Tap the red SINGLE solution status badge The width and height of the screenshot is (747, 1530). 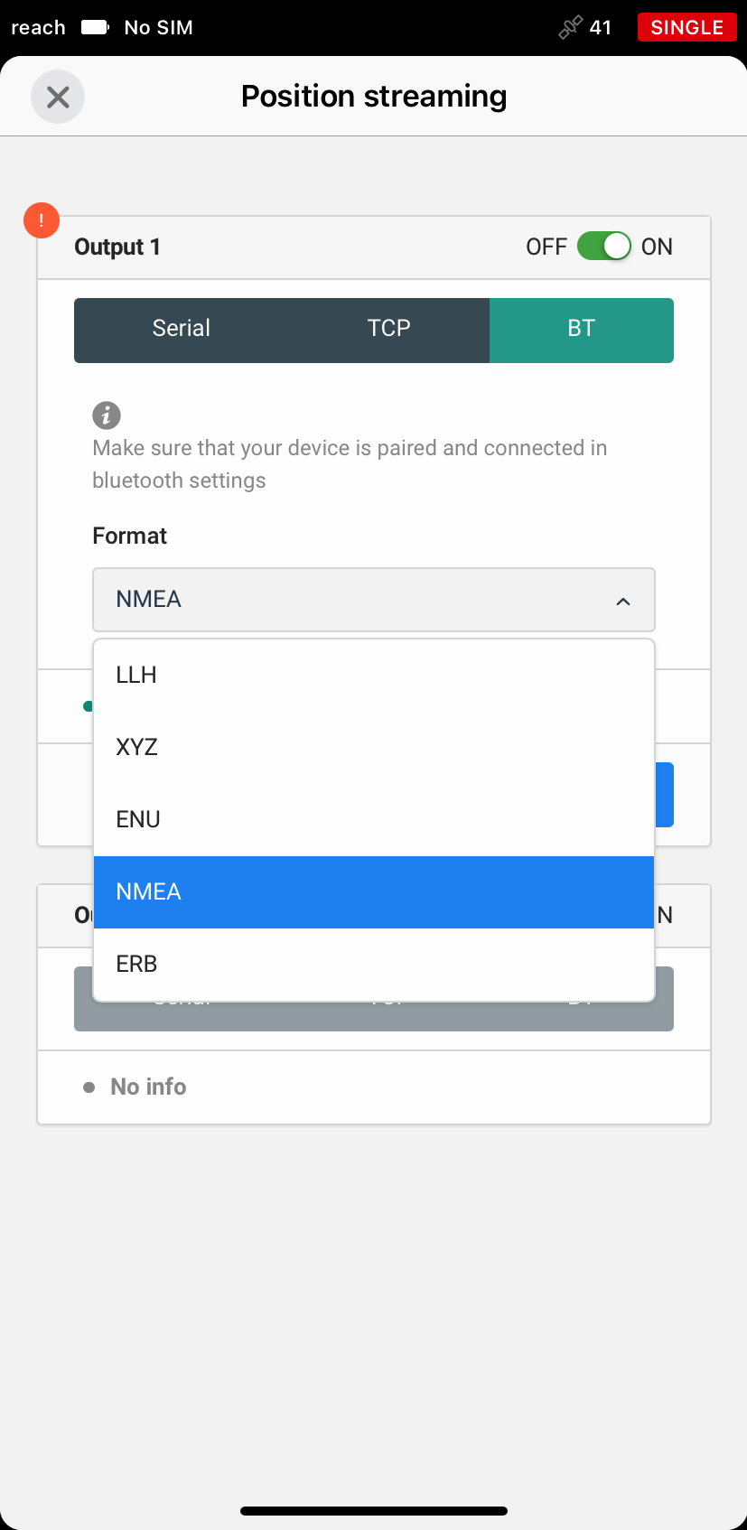coord(686,27)
